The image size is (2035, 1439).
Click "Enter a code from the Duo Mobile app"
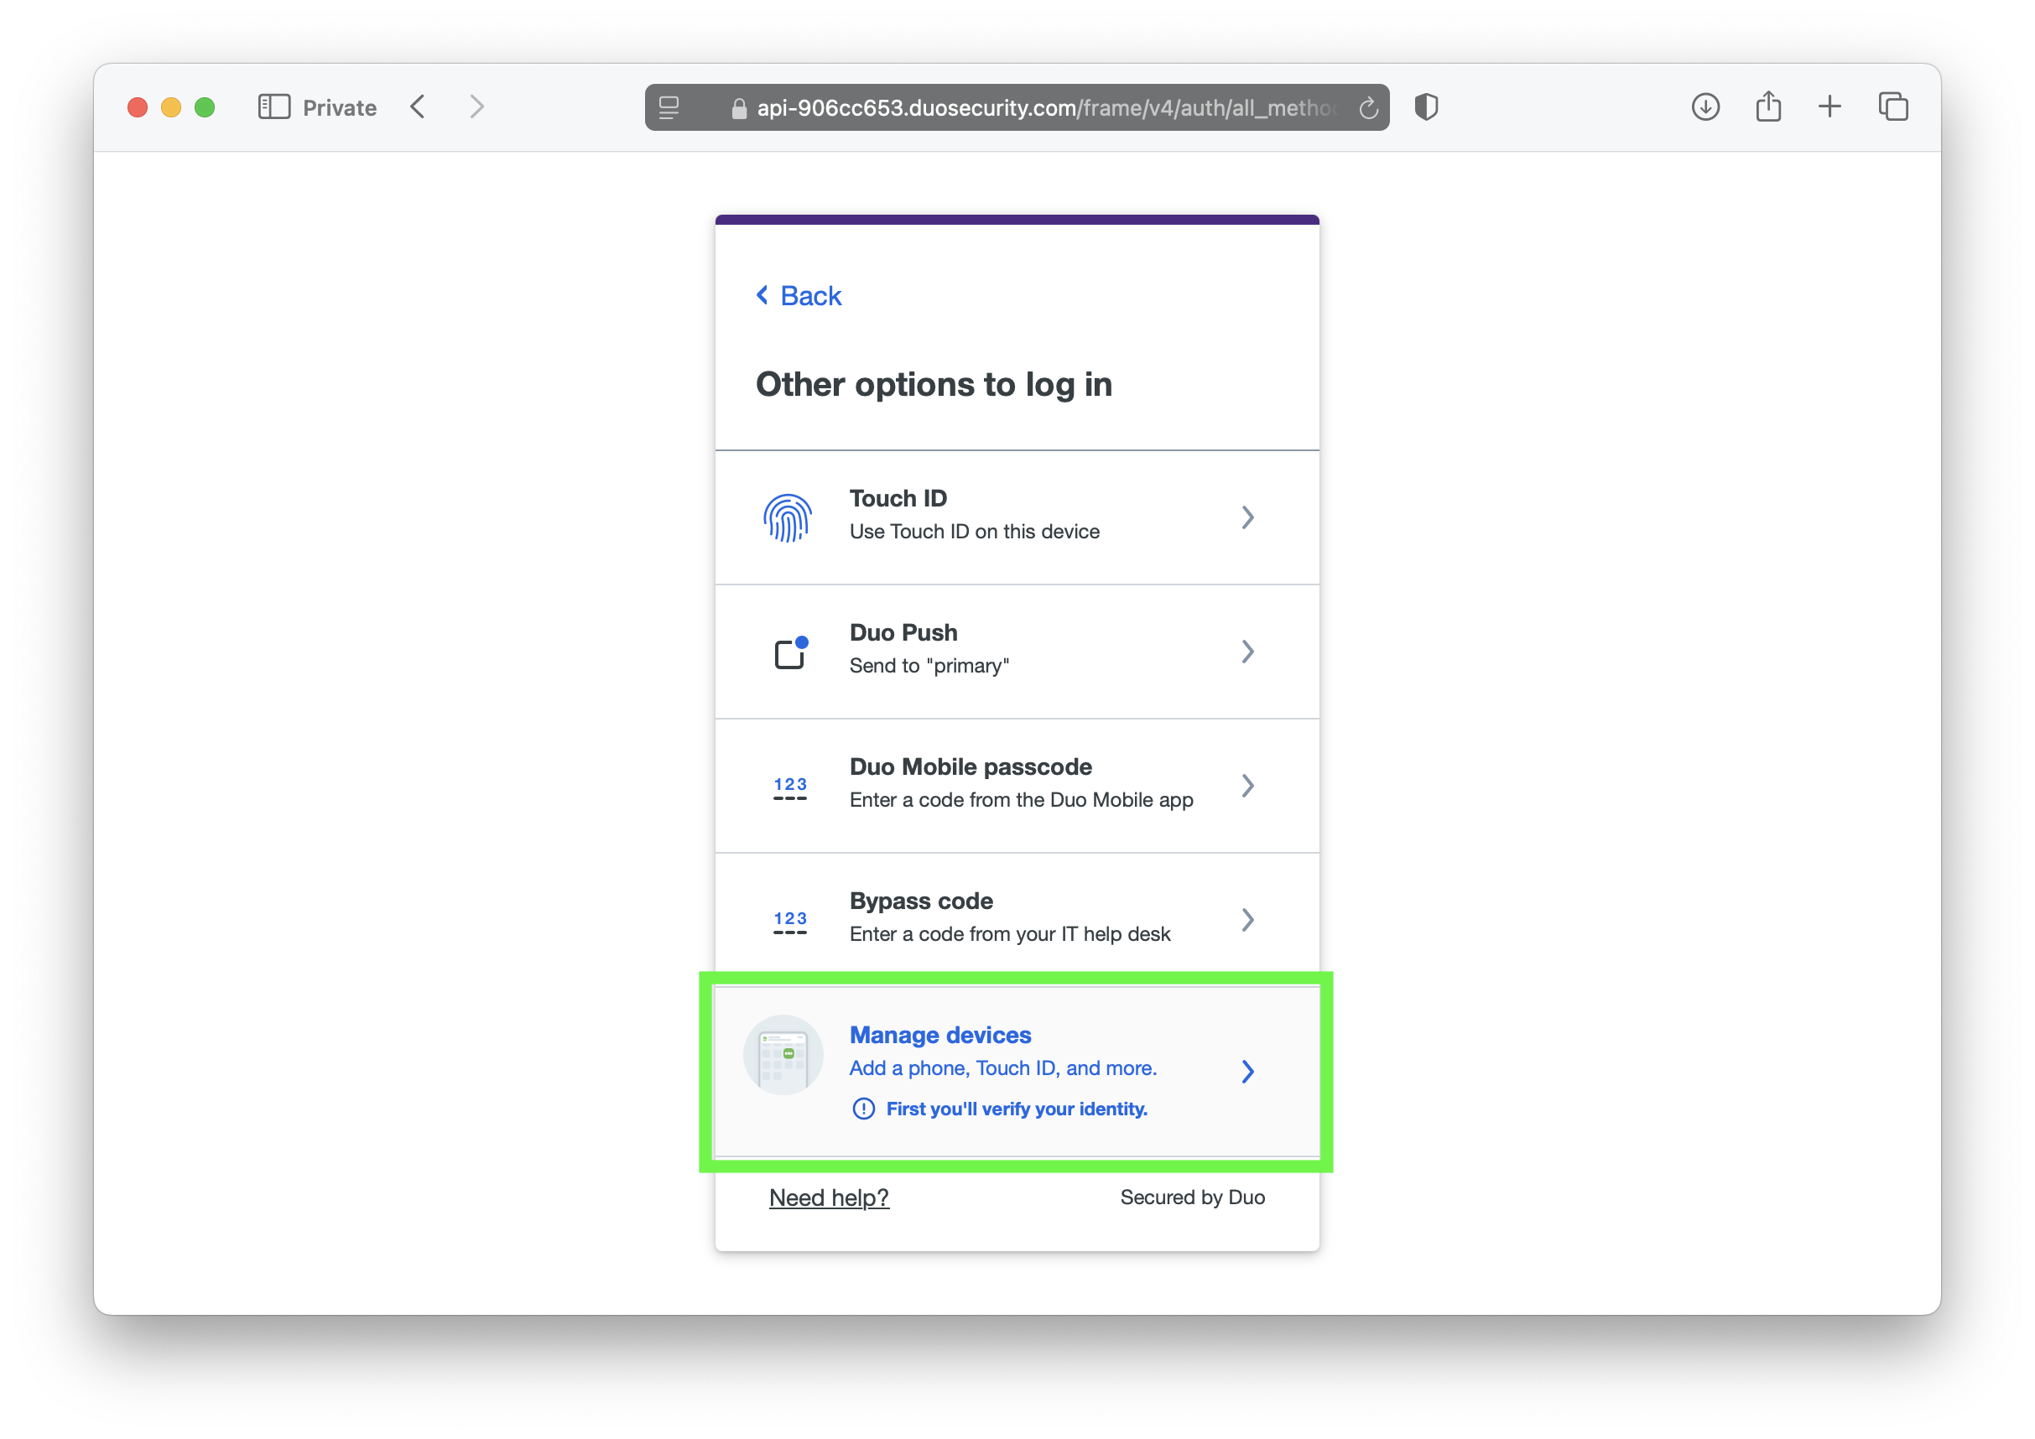pyautogui.click(x=1021, y=800)
